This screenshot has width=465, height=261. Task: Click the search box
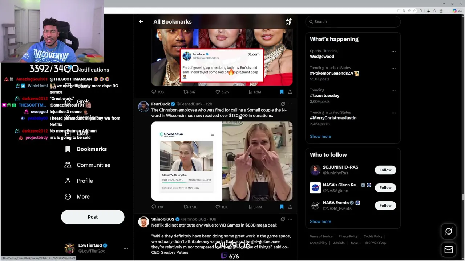point(353,22)
